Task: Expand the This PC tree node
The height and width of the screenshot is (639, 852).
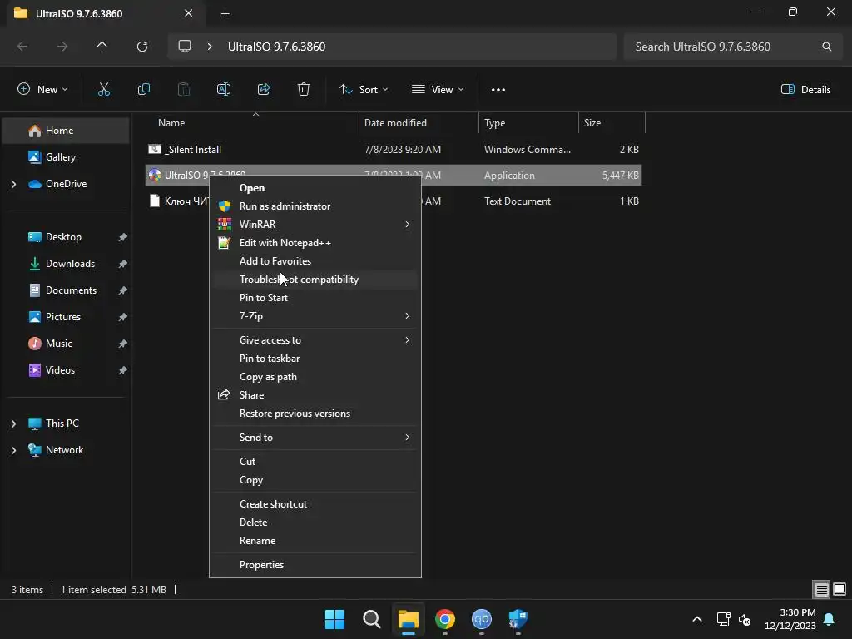Action: click(x=13, y=424)
